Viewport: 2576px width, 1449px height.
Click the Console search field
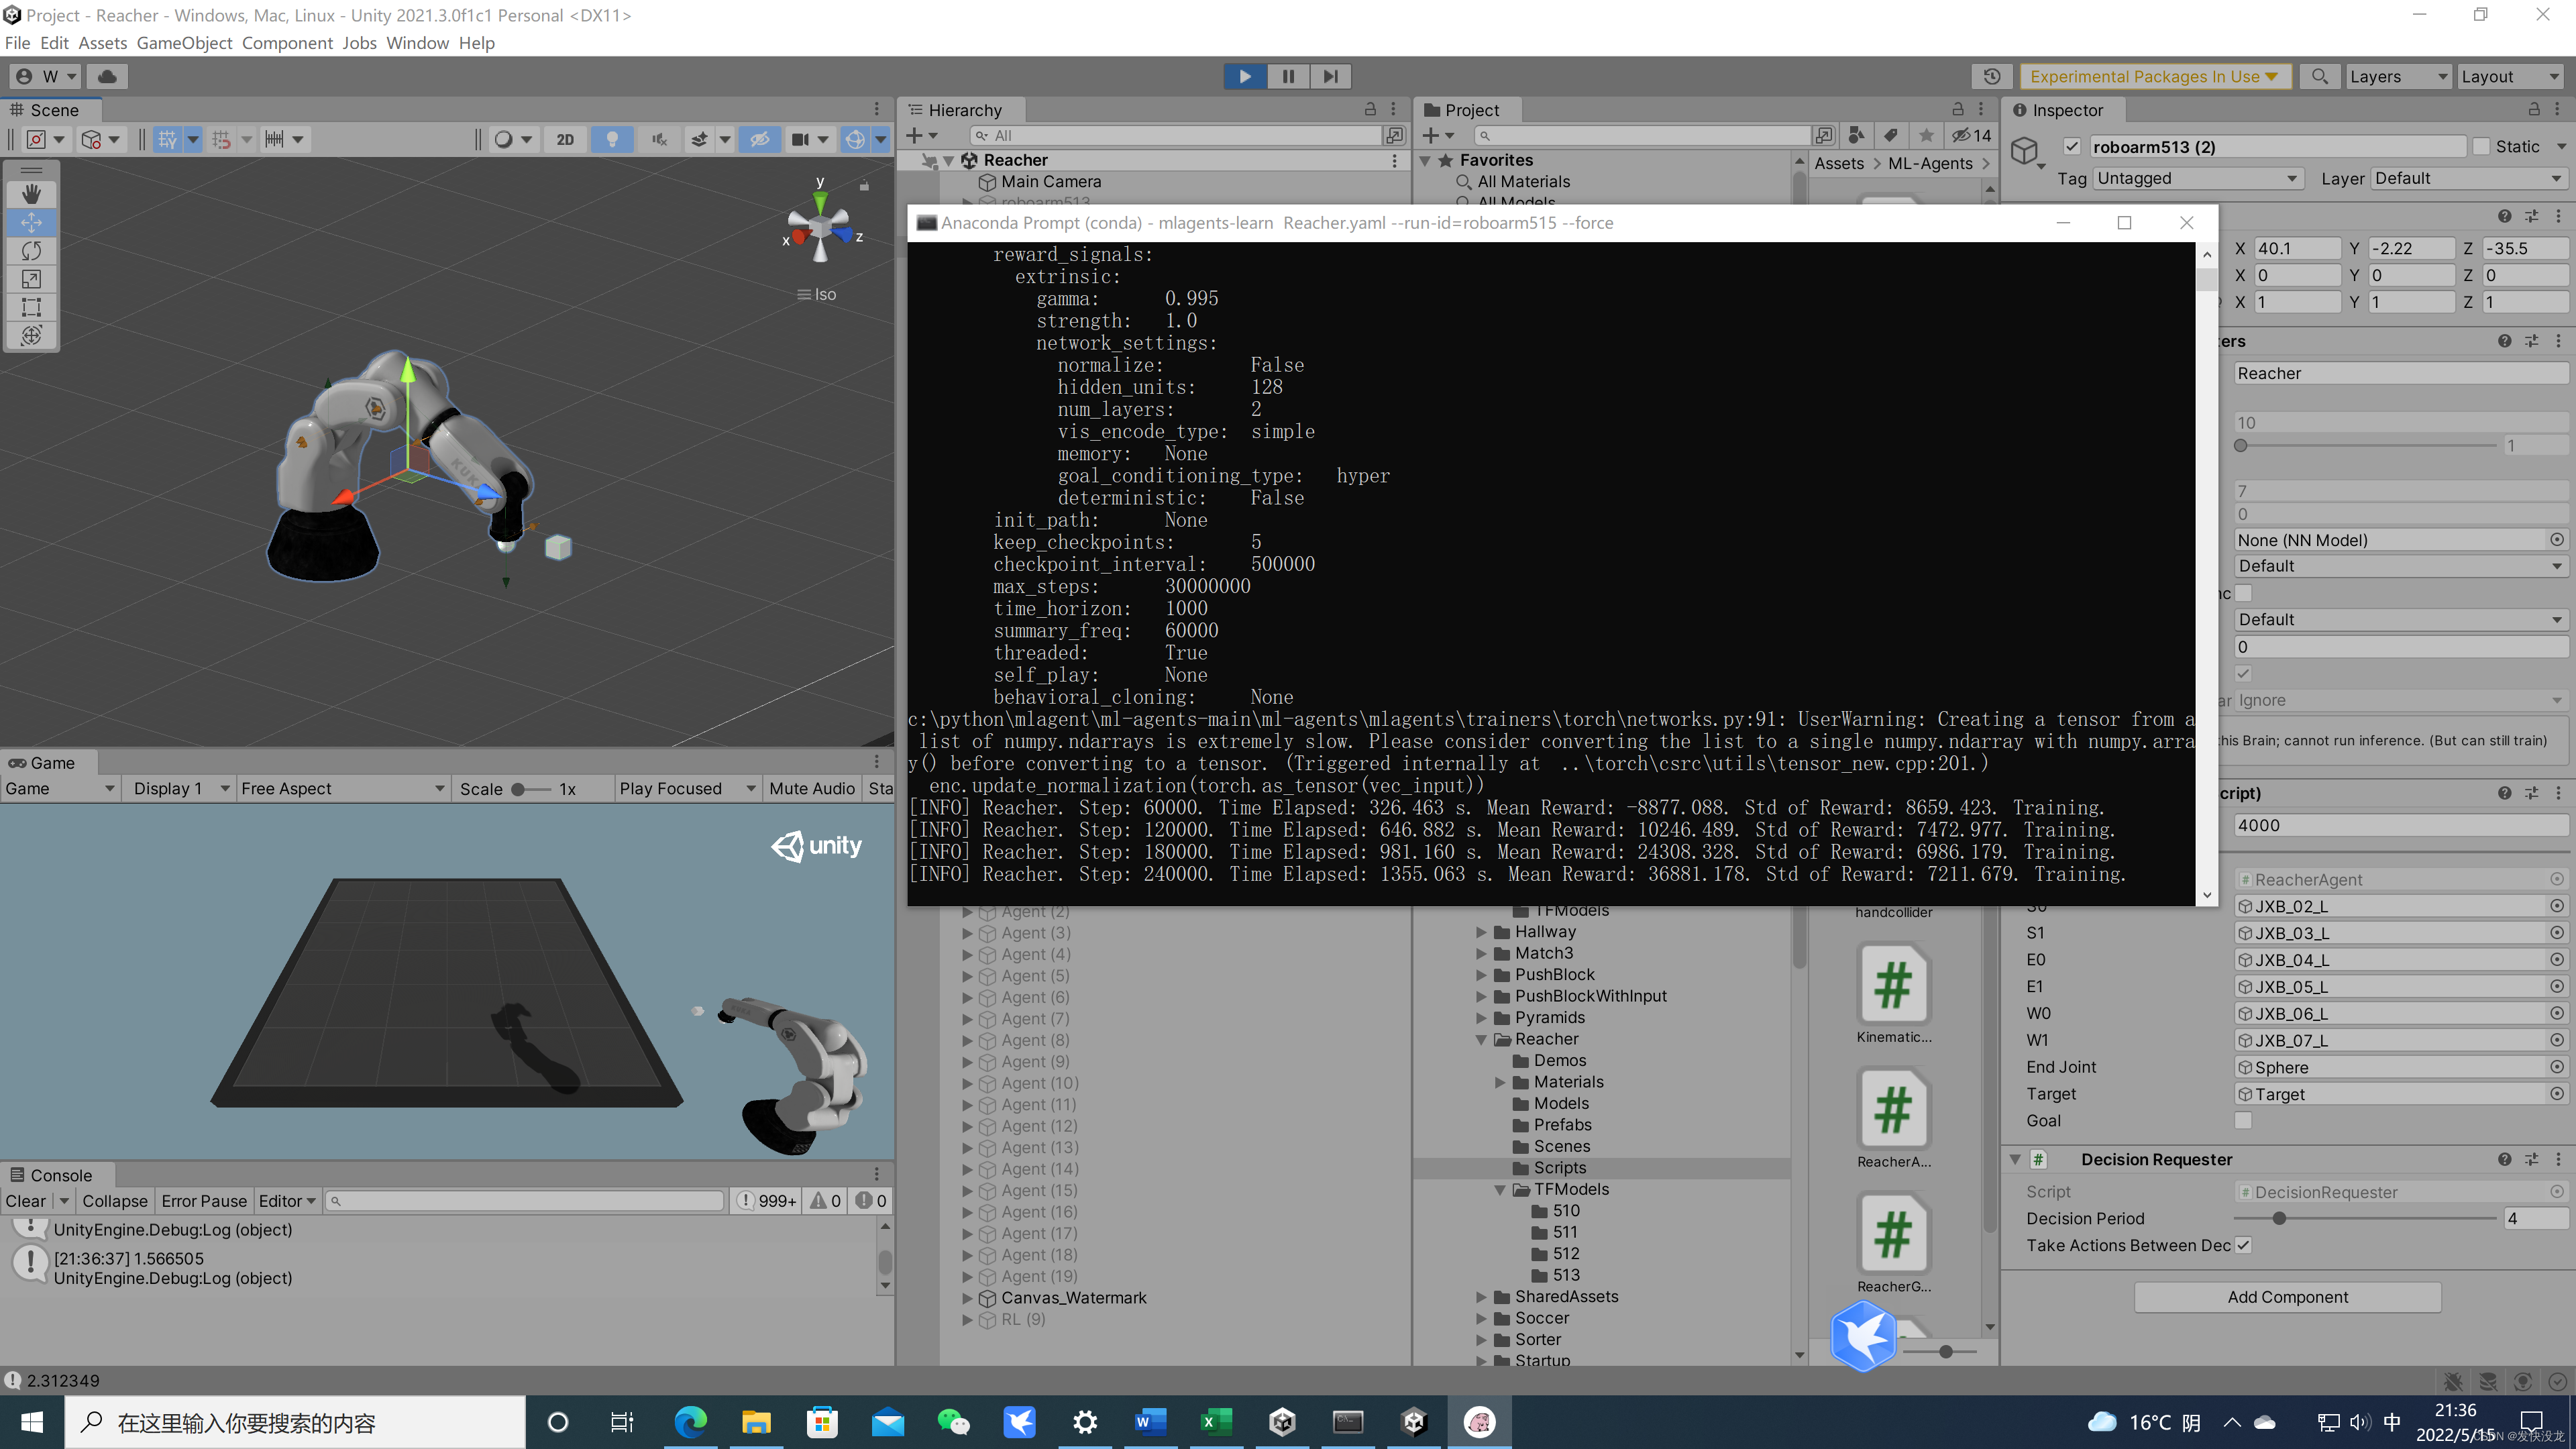point(526,1201)
